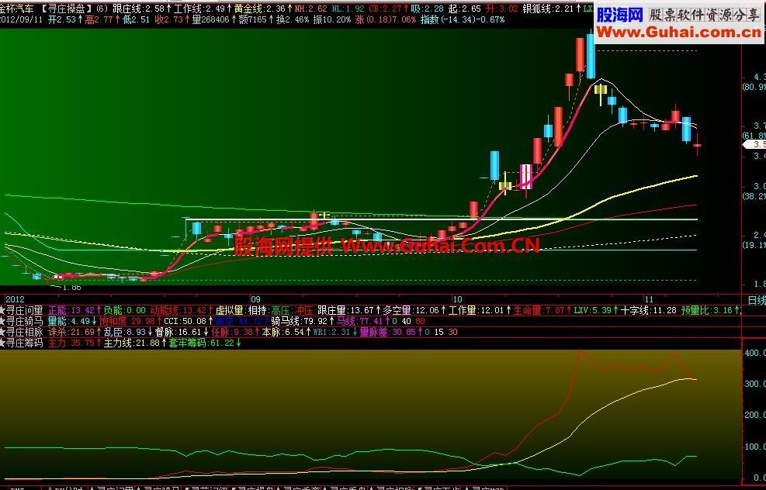The image size is (766, 490).
Task: Click the 1.86 low price annotation
Action: 70,287
